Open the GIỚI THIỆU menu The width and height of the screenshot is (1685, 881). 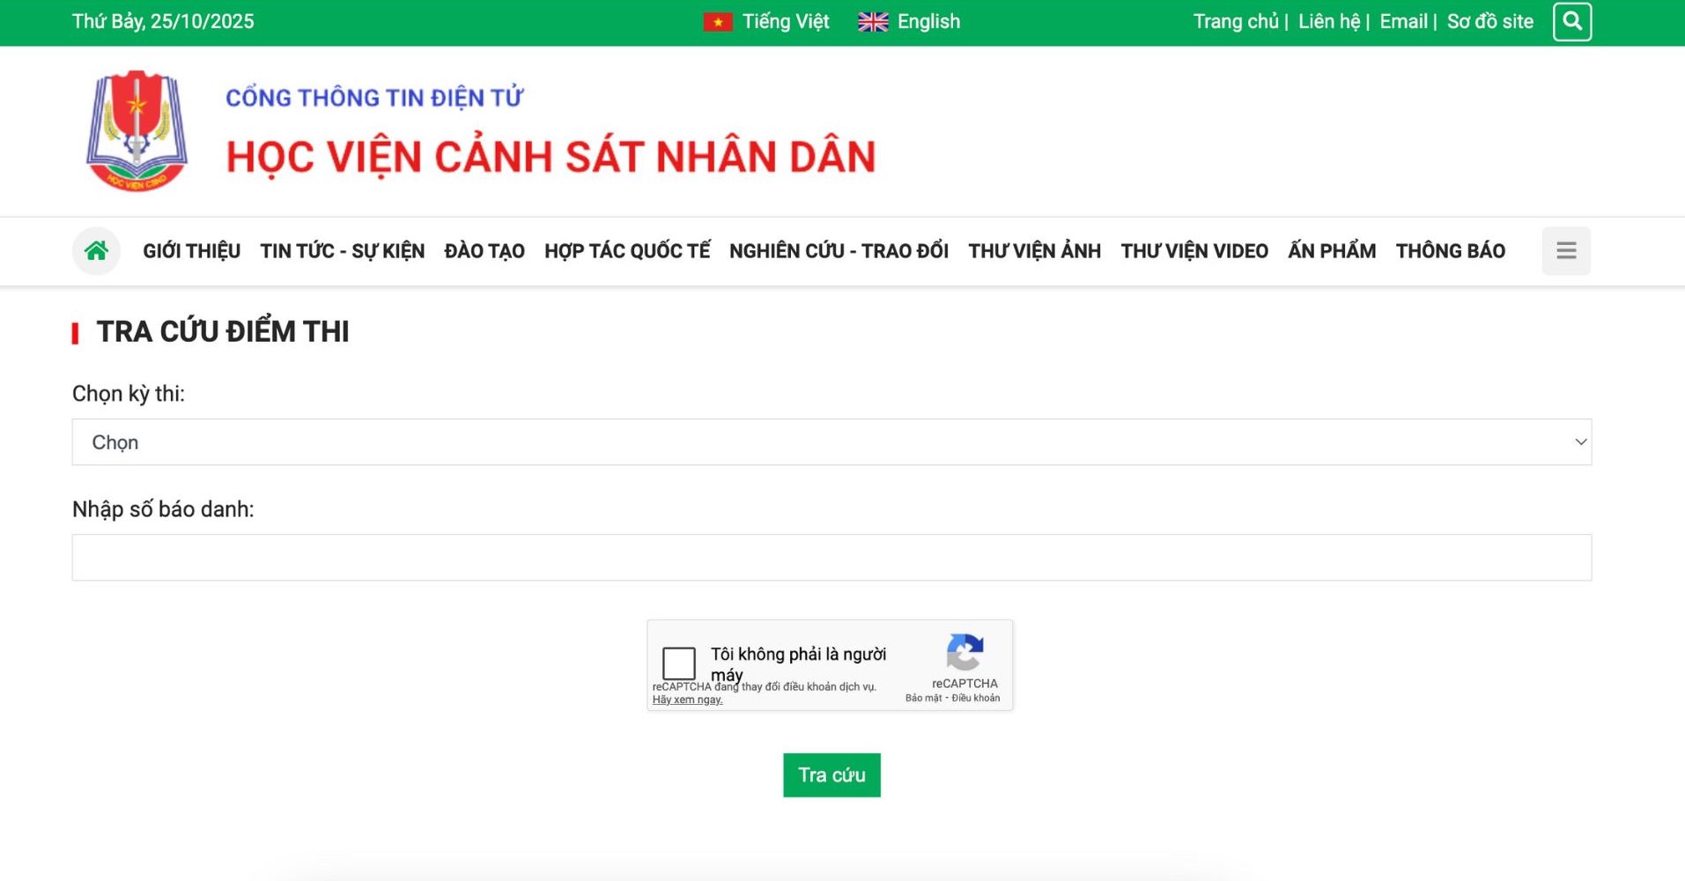(x=191, y=251)
